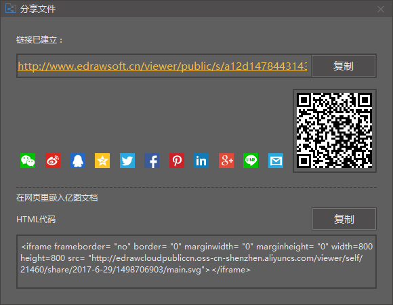393x305 pixels.
Task: Share the file on LinkedIn
Action: (x=201, y=161)
